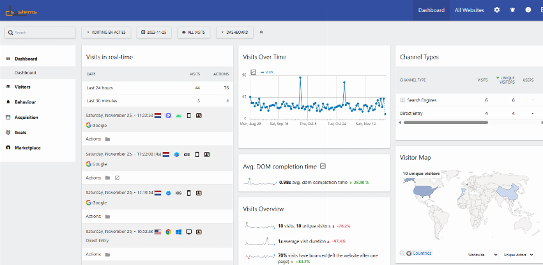This screenshot has height=265, width=543.
Task: Open the visitor profile icon on the 11:22:53 visit
Action: click(x=199, y=116)
